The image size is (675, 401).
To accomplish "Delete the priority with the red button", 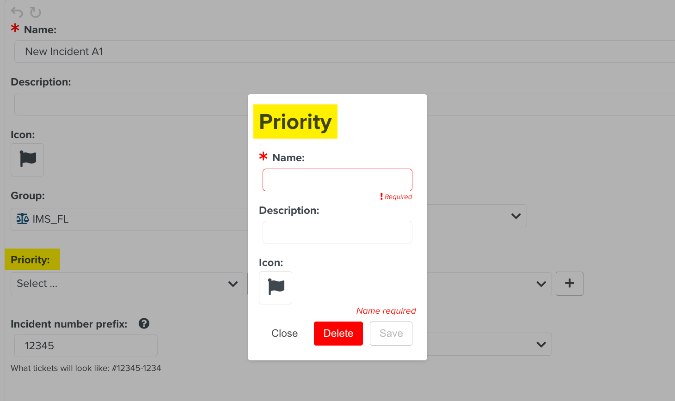I will pos(338,333).
